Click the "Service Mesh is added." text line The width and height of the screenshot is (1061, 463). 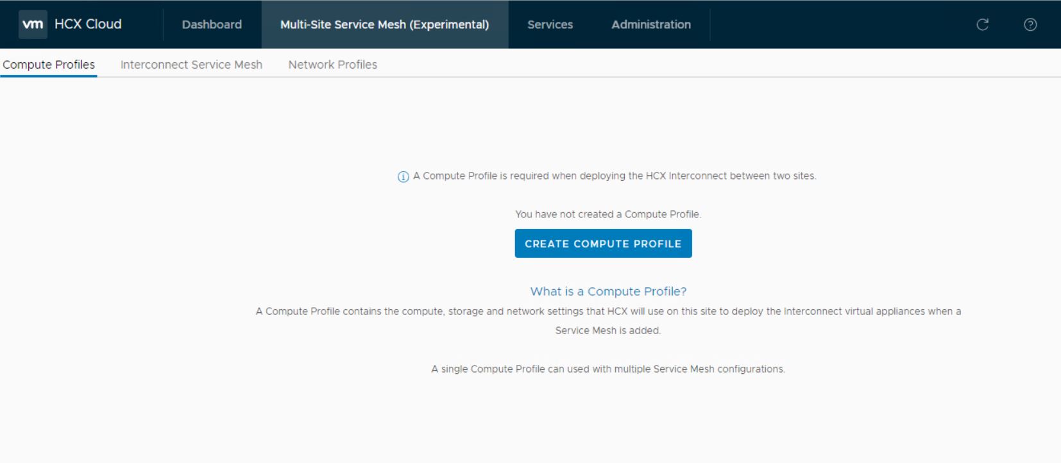tap(607, 330)
